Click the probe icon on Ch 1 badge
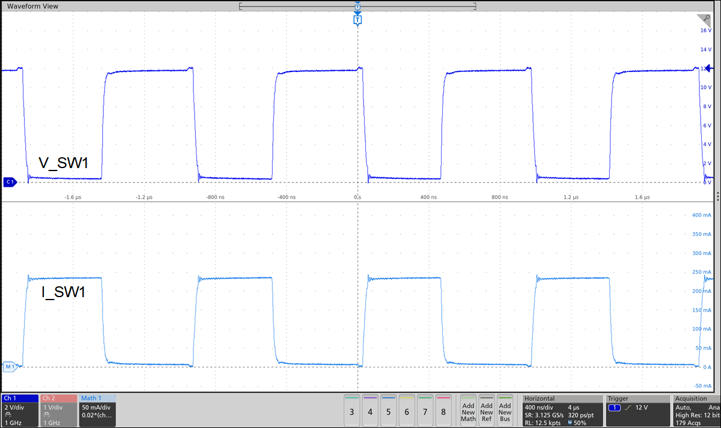The width and height of the screenshot is (721, 428). tap(8, 414)
